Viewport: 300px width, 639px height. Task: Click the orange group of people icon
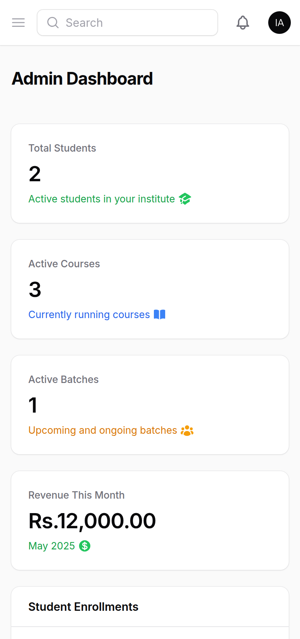click(x=187, y=431)
